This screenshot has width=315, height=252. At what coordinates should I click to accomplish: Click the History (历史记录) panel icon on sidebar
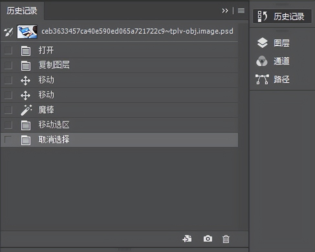coord(262,16)
